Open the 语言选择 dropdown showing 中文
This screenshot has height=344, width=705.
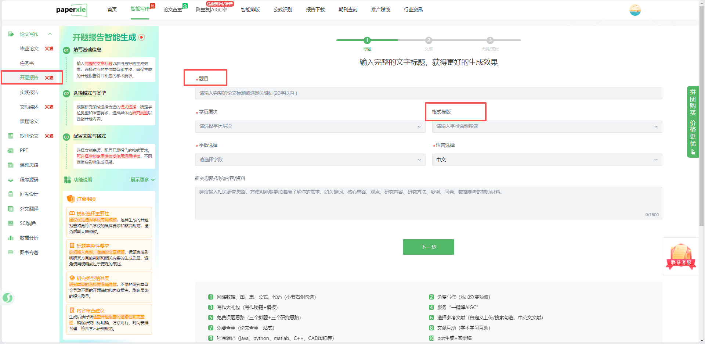(547, 160)
